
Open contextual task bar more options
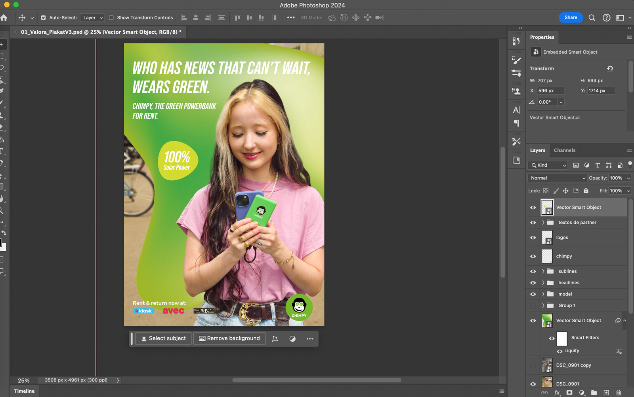(310, 338)
